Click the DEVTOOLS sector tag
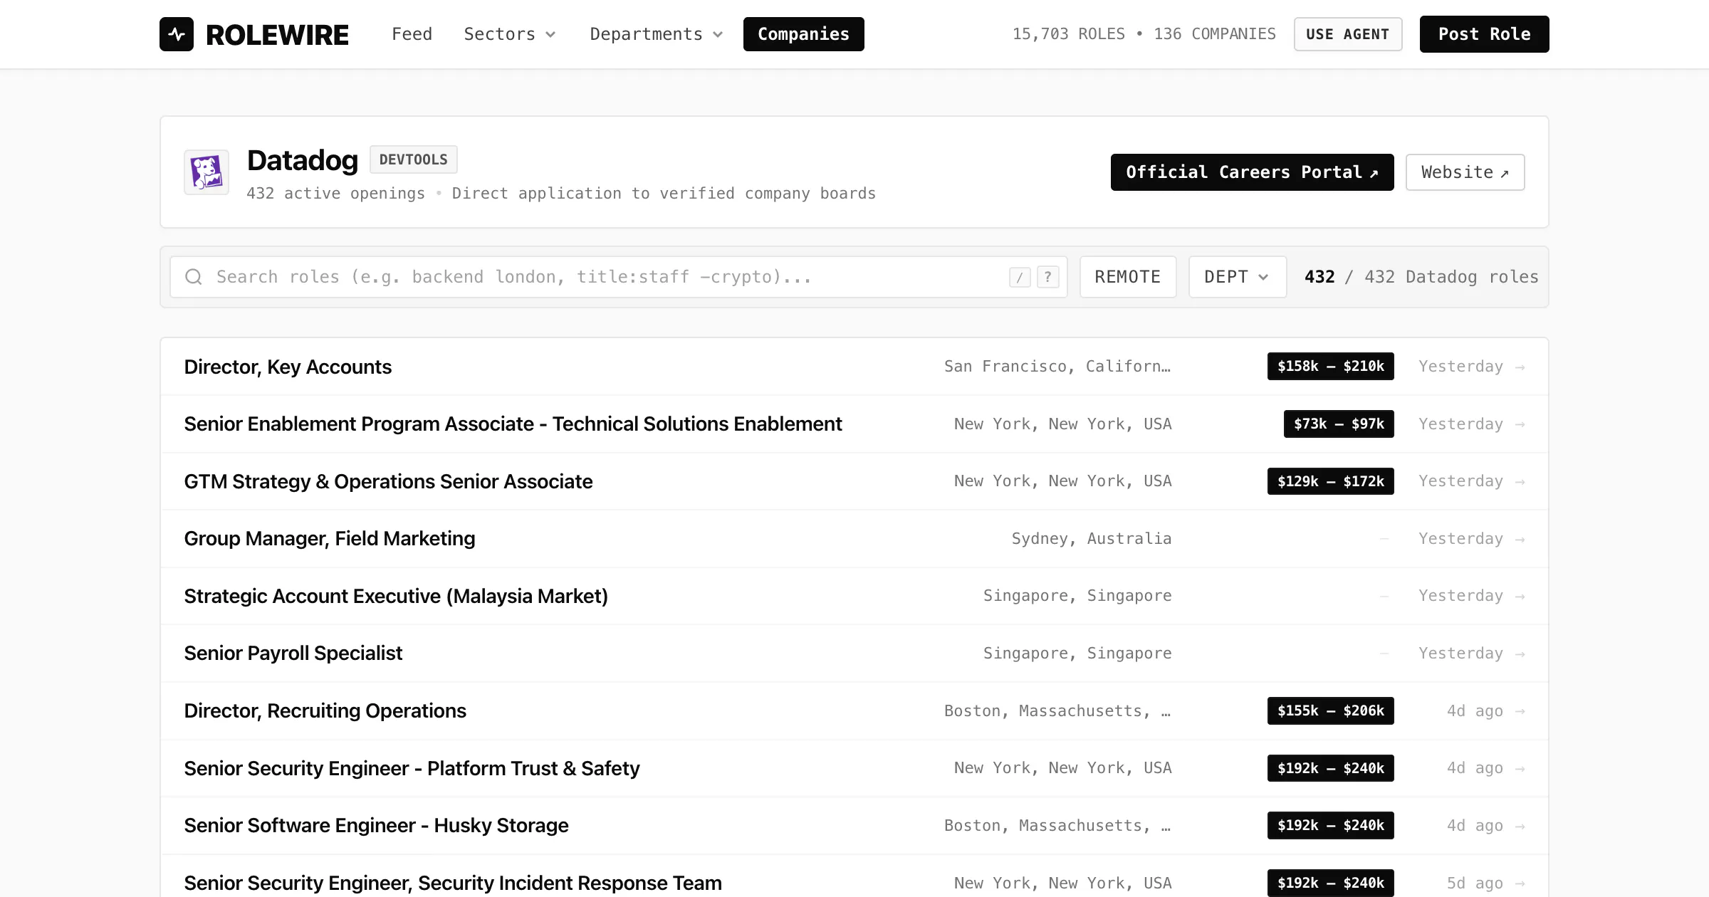Screen dimensions: 1709x897 click(x=414, y=159)
